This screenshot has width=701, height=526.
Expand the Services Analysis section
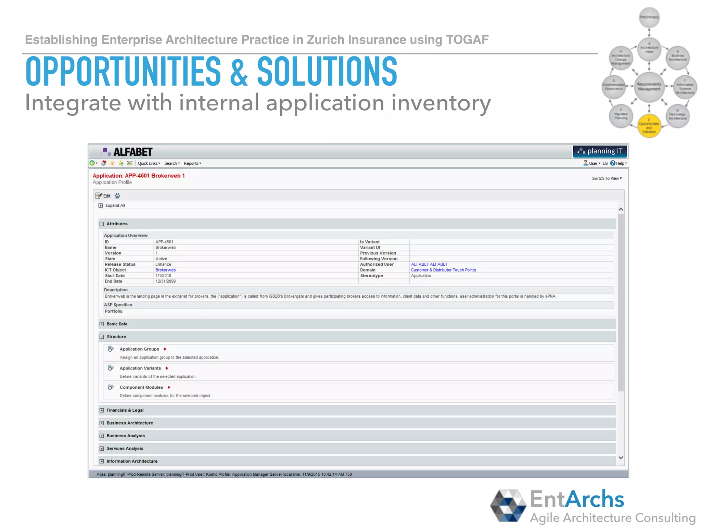pyautogui.click(x=102, y=449)
